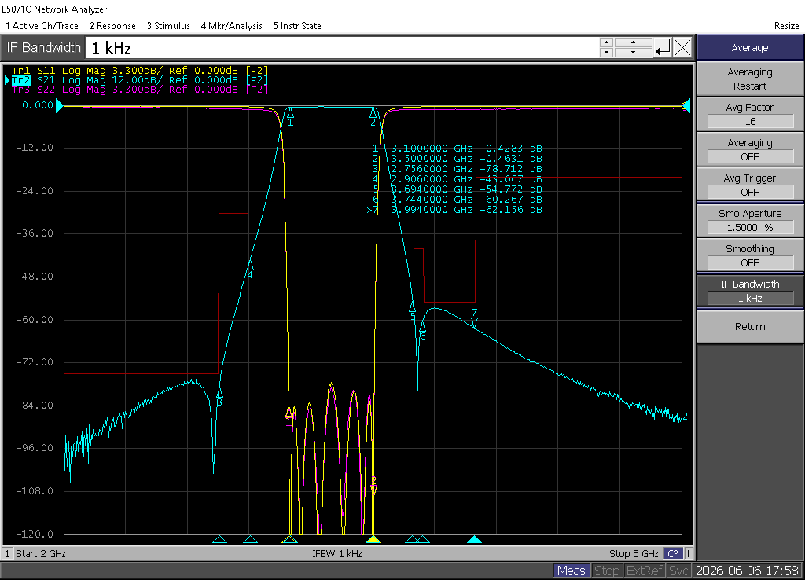
Task: Click Resize in the menu bar
Action: tap(786, 26)
